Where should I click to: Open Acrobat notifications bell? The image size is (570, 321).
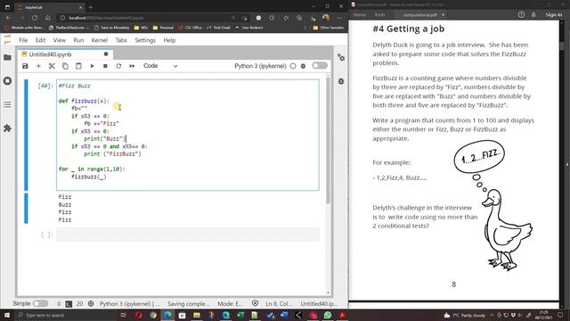tap(533, 14)
